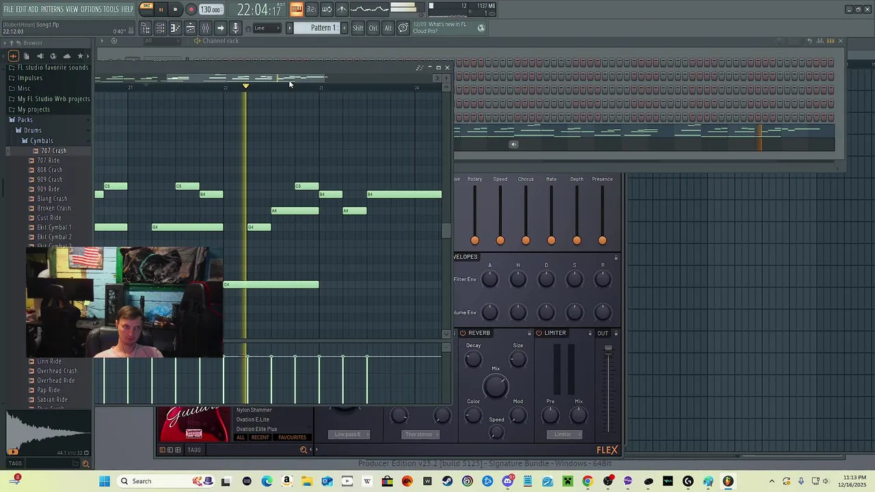875x492 pixels.
Task: Click the tempo field showing 130.000
Action: pos(211,10)
